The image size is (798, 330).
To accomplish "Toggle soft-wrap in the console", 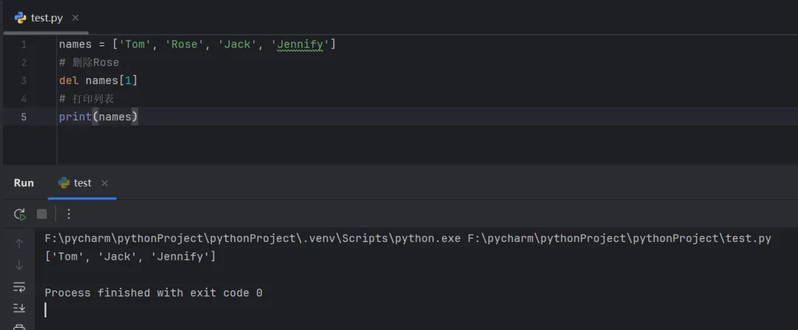I will click(19, 286).
